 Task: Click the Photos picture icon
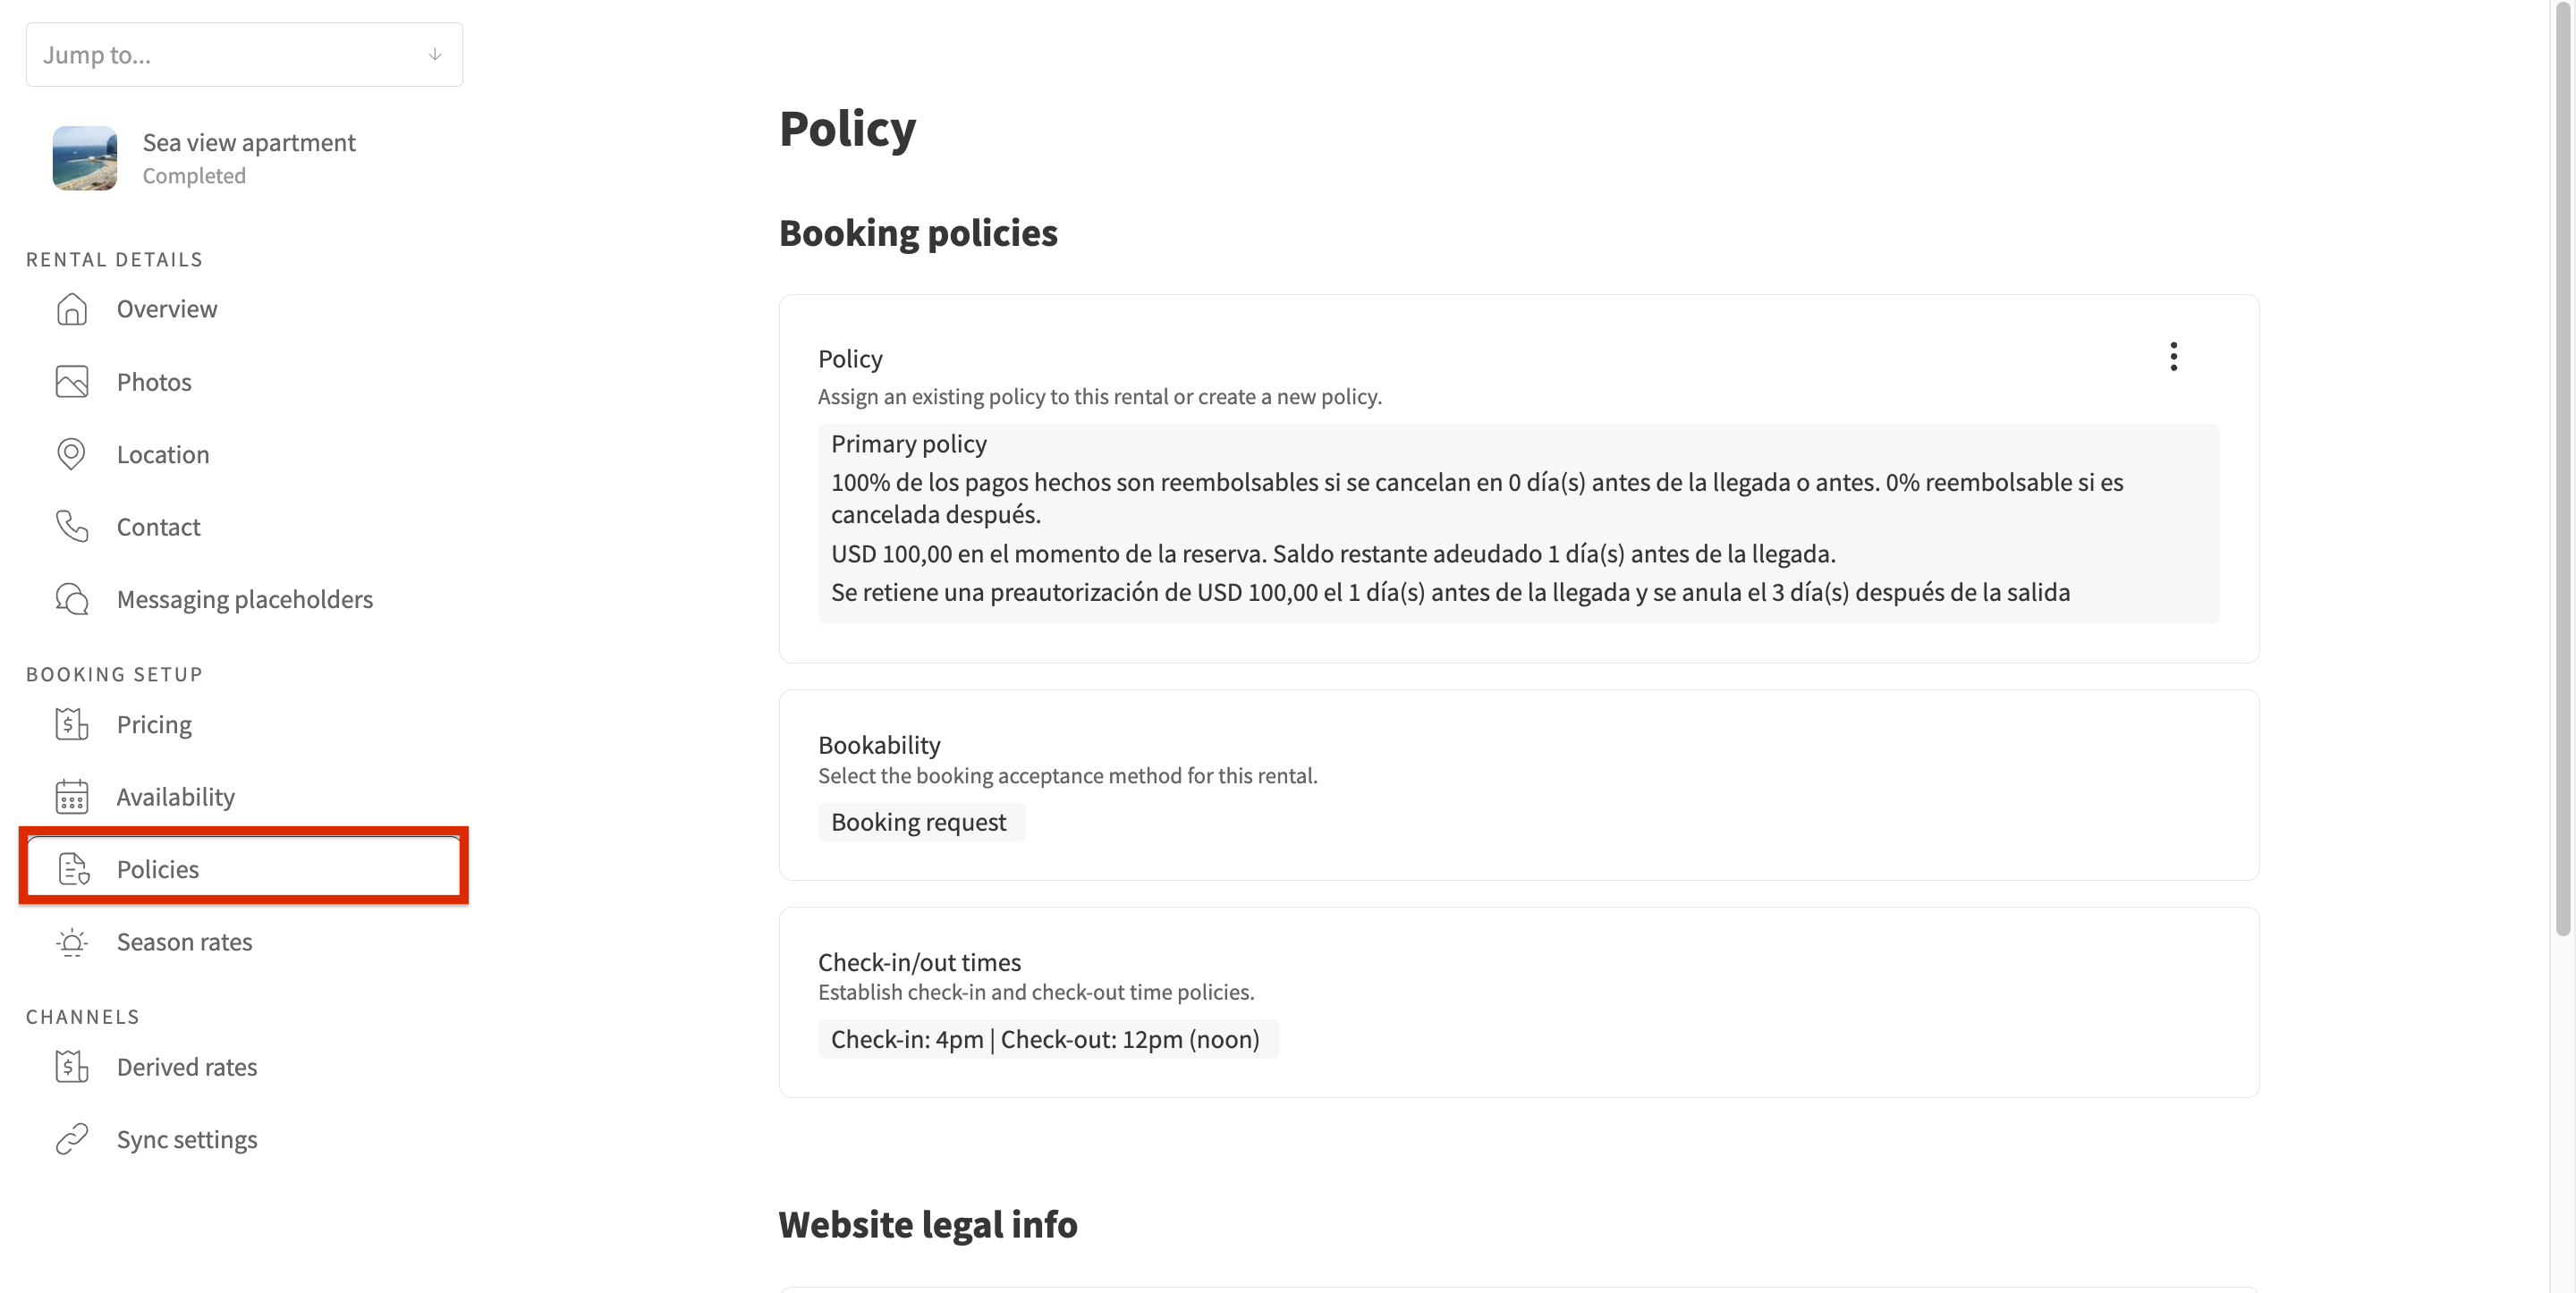pyautogui.click(x=72, y=382)
